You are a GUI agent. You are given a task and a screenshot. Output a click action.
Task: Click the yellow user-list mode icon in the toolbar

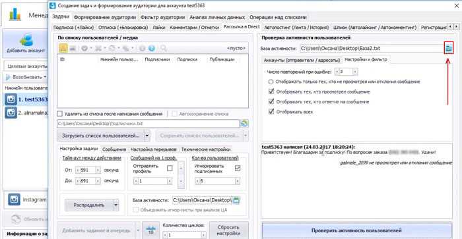(x=63, y=48)
